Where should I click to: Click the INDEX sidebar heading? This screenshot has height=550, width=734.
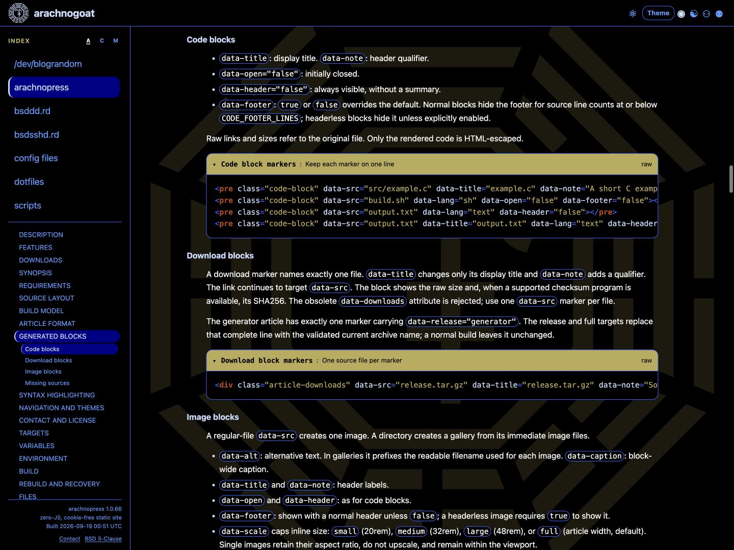pos(19,41)
